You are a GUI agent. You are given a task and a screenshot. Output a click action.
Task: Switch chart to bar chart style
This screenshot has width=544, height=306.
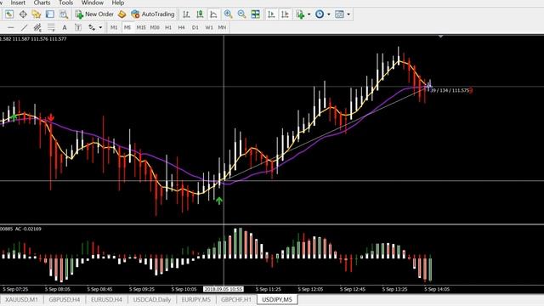[x=186, y=14]
